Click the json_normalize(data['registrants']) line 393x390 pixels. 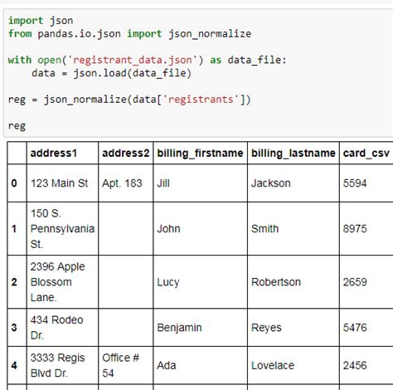[129, 100]
